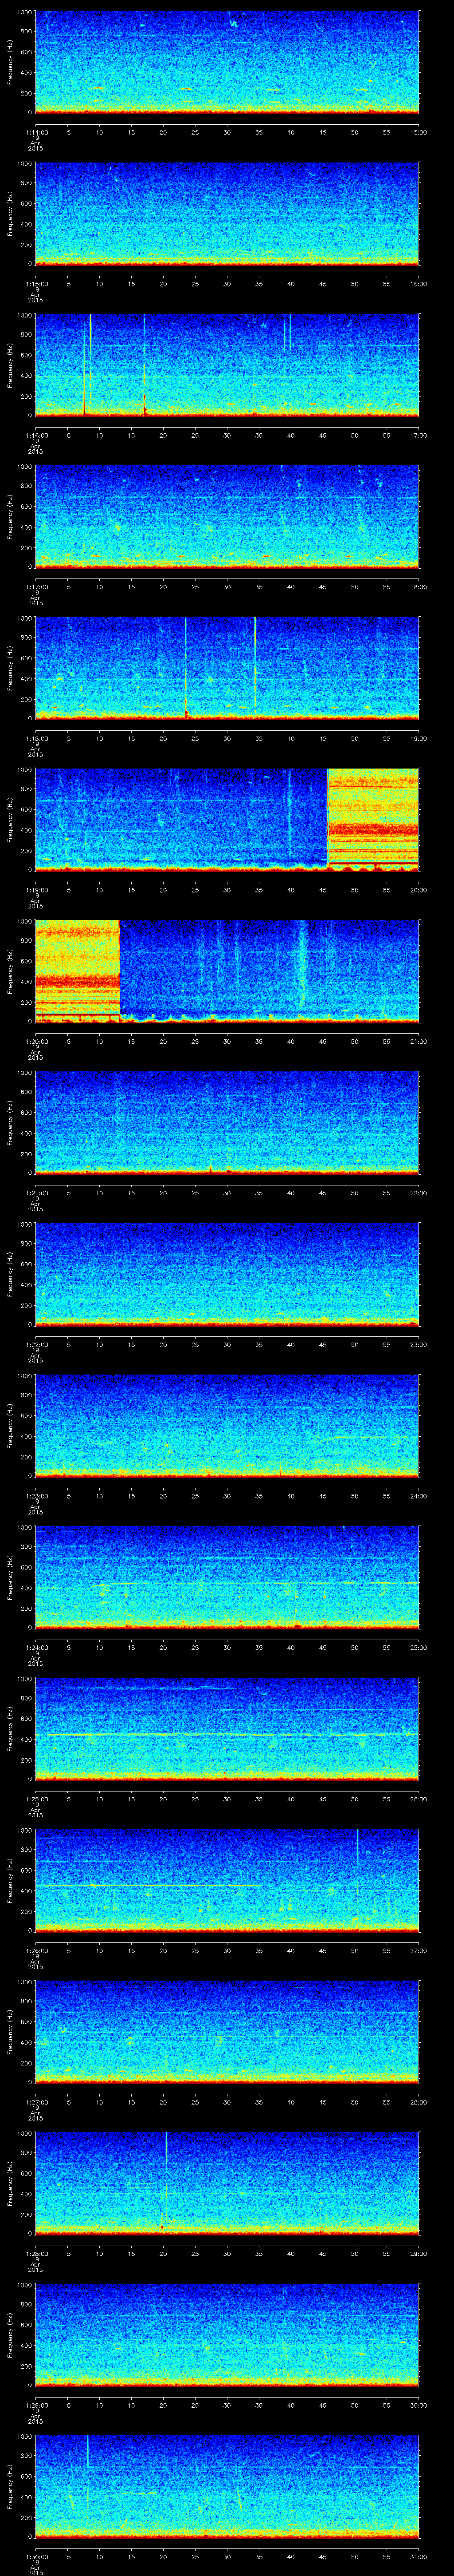This screenshot has height=2576, width=454.
Task: Open the spectrogram panel starting at 1:29:00
Action: [227, 2334]
